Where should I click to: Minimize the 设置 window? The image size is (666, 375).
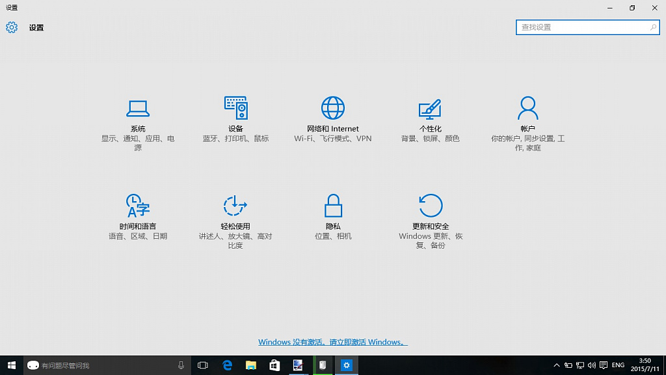610,8
